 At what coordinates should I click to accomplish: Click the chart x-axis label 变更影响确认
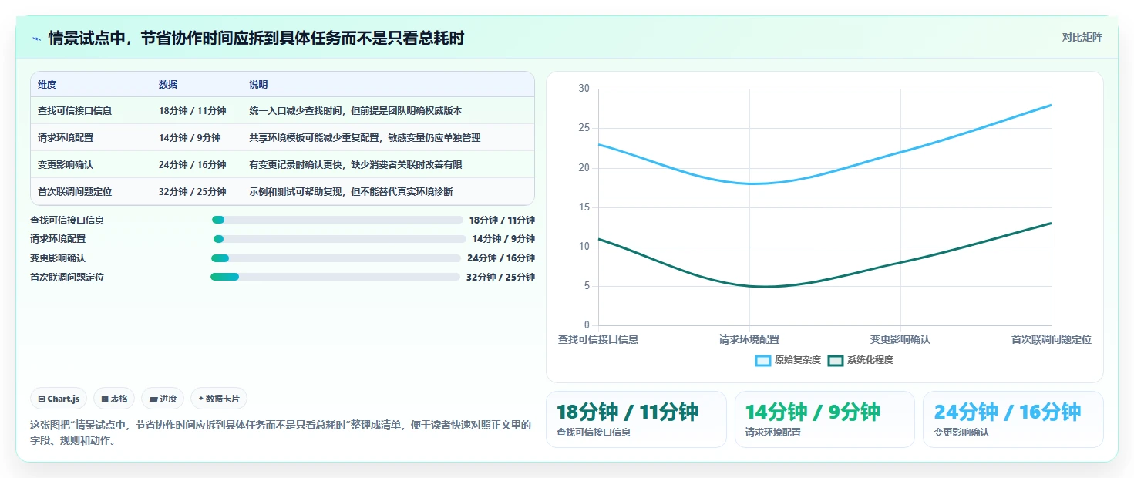click(x=900, y=339)
